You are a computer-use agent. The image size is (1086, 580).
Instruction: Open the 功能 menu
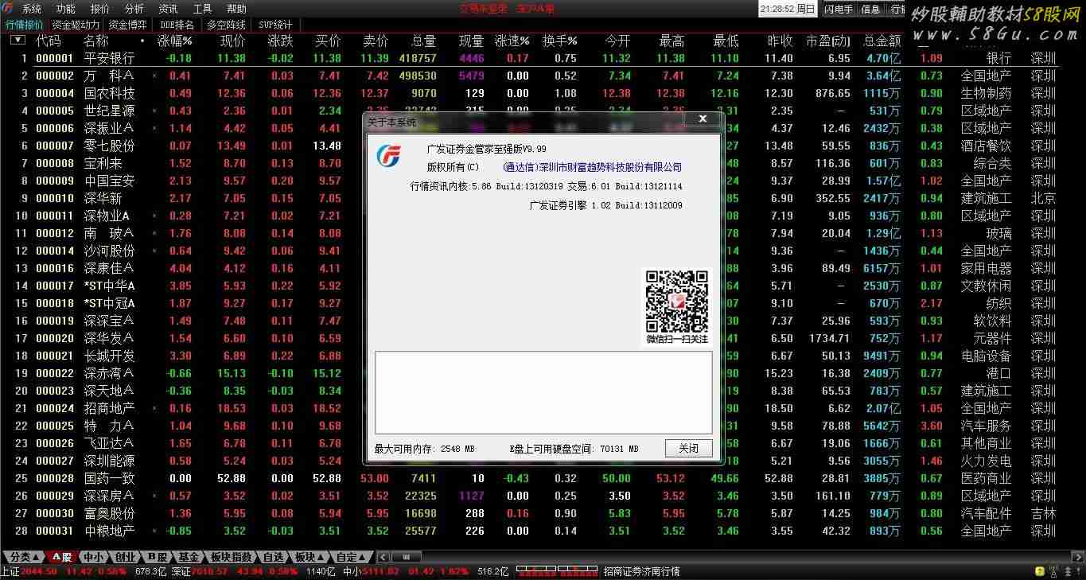point(66,9)
